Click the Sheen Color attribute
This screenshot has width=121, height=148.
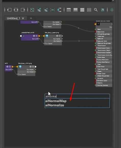[x=101, y=74]
